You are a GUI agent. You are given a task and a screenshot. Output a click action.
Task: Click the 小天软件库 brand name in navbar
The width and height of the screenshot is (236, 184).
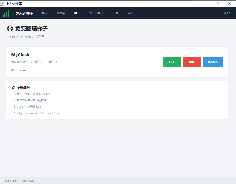24,13
